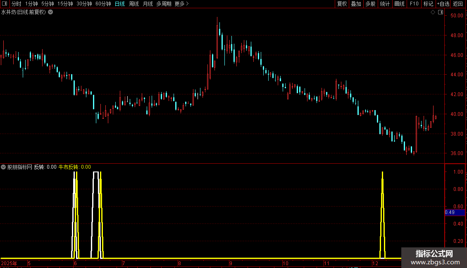Click month 6 on the time axis
The image size is (467, 268).
[x=75, y=263]
